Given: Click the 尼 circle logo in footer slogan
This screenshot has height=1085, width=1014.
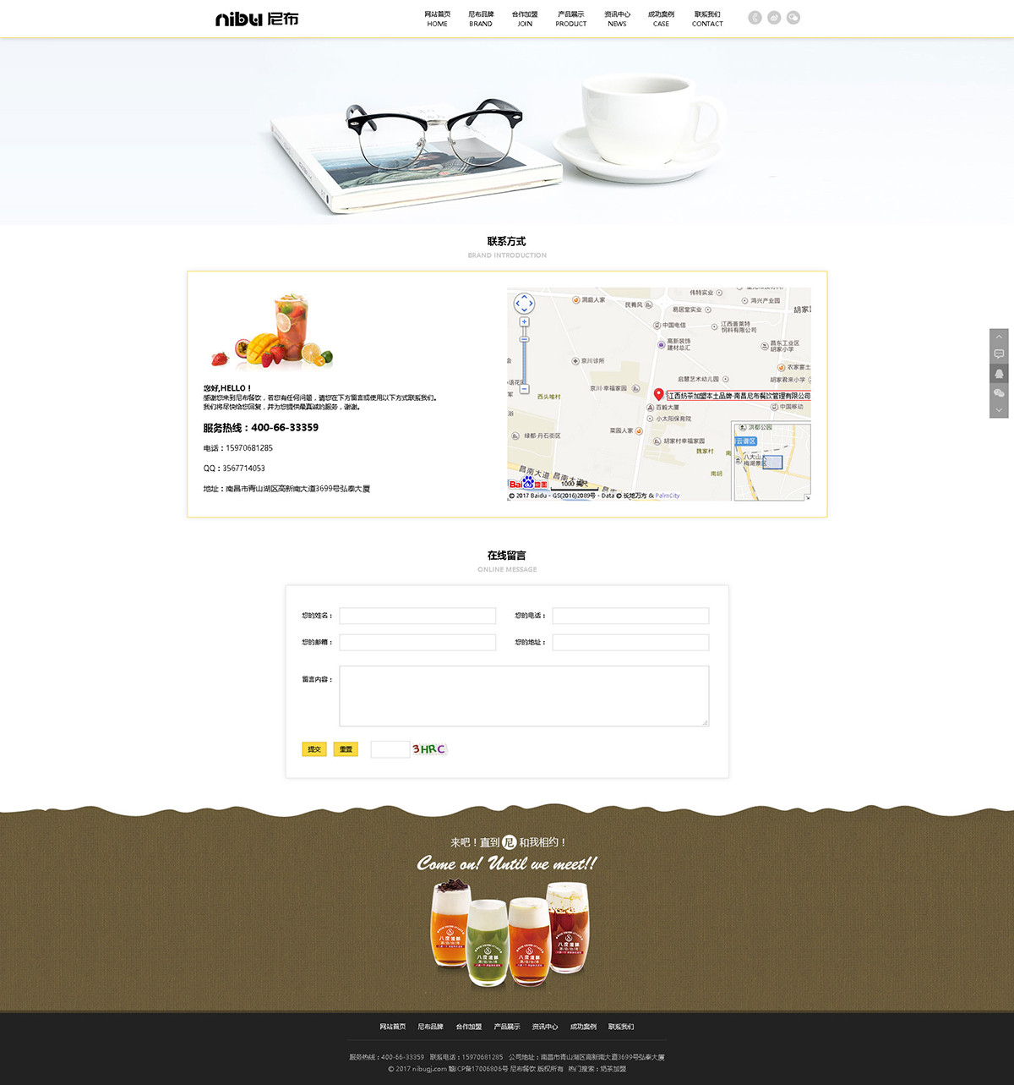Looking at the screenshot, I should (510, 842).
